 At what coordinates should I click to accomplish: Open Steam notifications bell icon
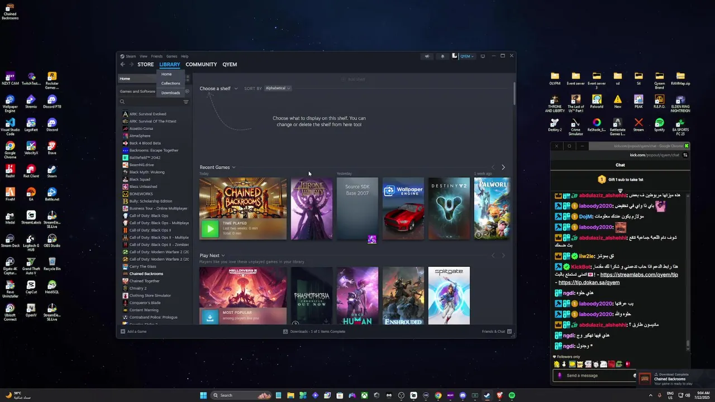(442, 56)
